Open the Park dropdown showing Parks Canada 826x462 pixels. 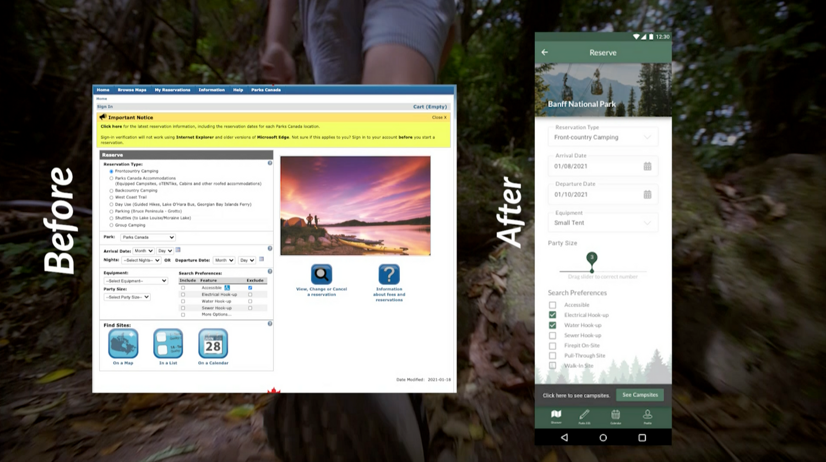148,237
